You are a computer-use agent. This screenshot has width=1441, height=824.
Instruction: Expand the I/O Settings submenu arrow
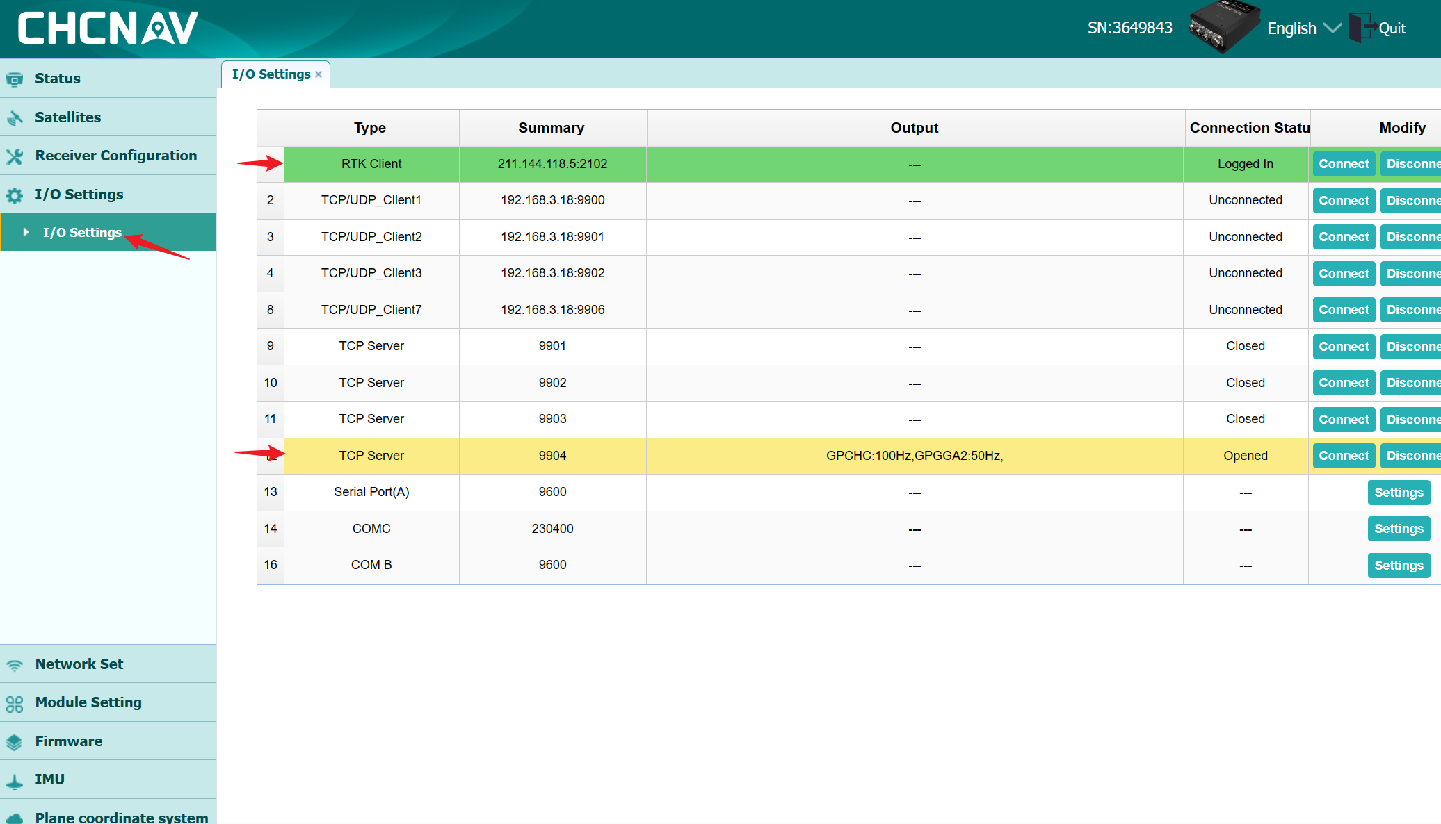tap(26, 232)
